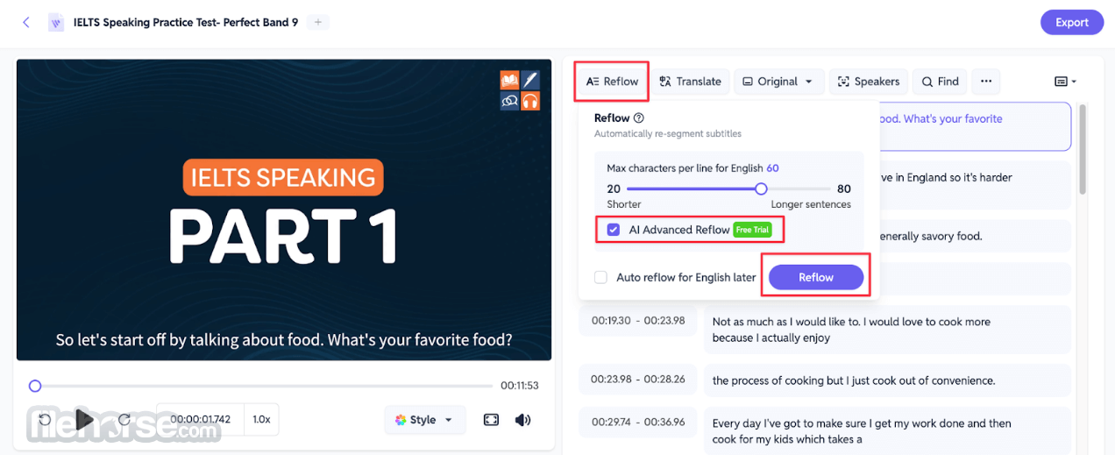This screenshot has width=1115, height=469.
Task: Click the Export button
Action: point(1071,23)
